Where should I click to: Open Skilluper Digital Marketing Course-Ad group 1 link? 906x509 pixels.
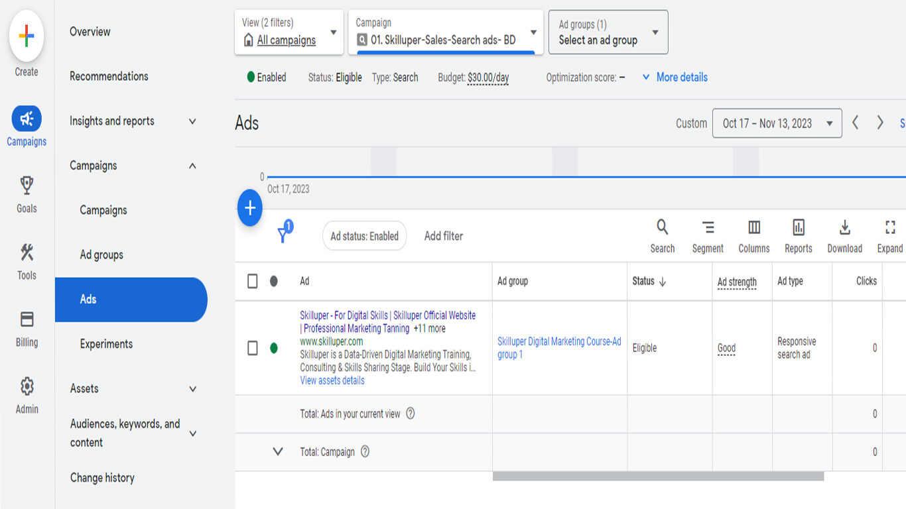click(559, 348)
